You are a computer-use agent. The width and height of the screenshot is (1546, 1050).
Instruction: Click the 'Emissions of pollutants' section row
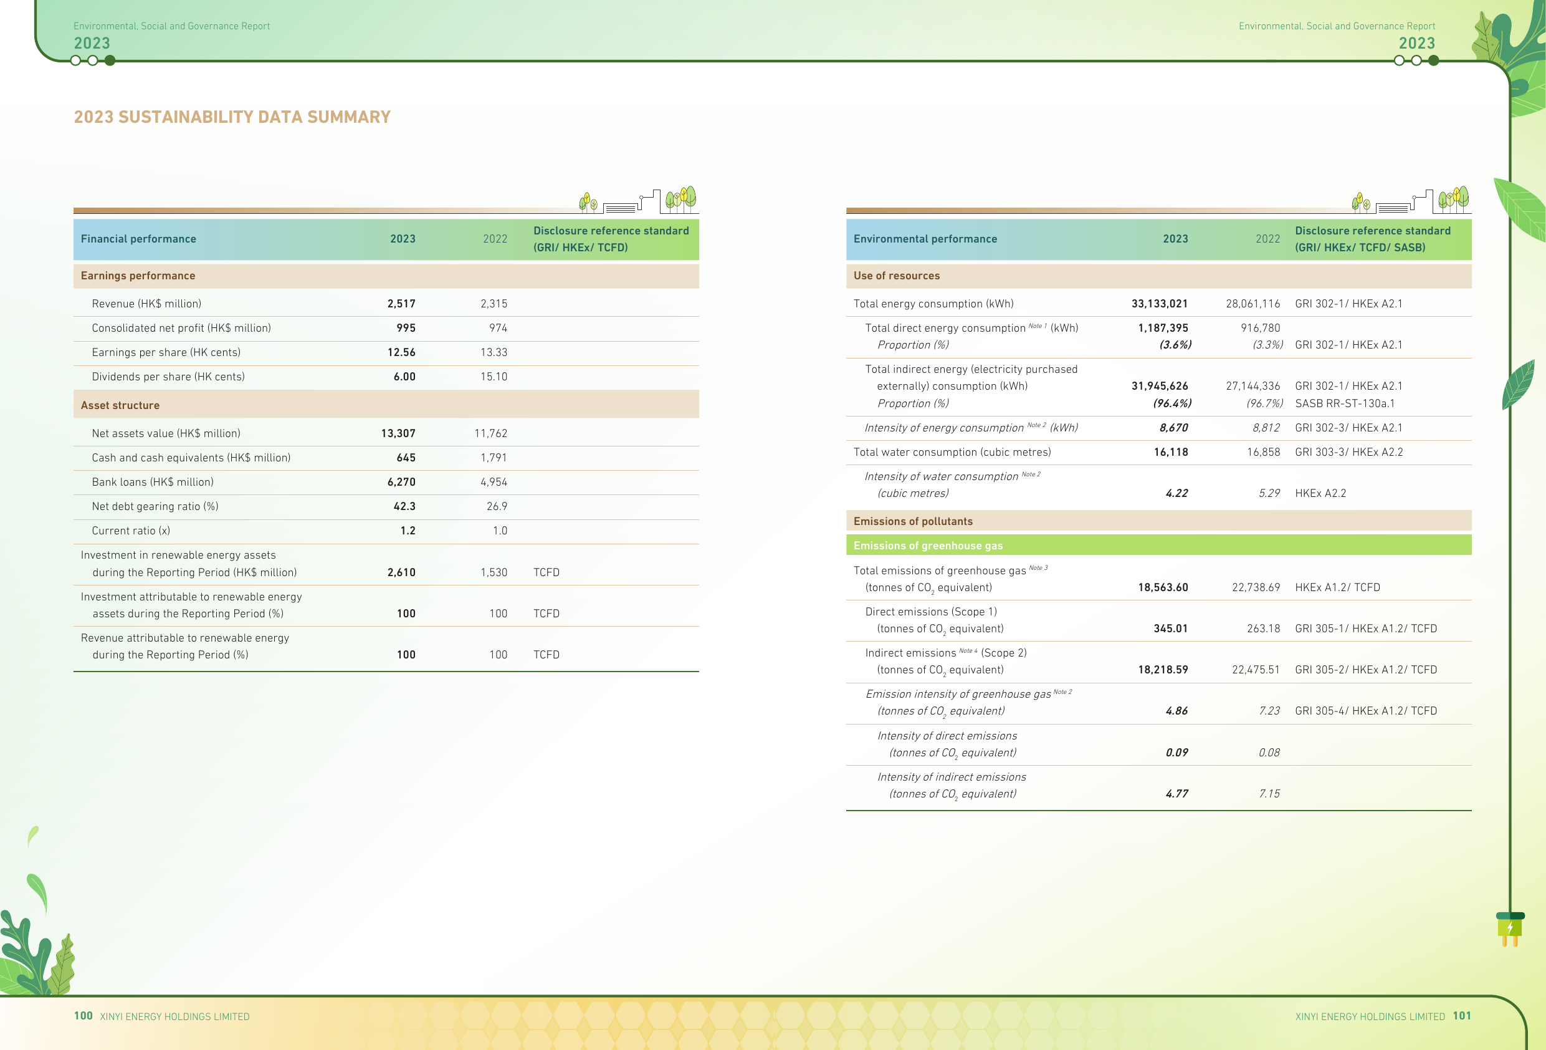[x=1158, y=521]
